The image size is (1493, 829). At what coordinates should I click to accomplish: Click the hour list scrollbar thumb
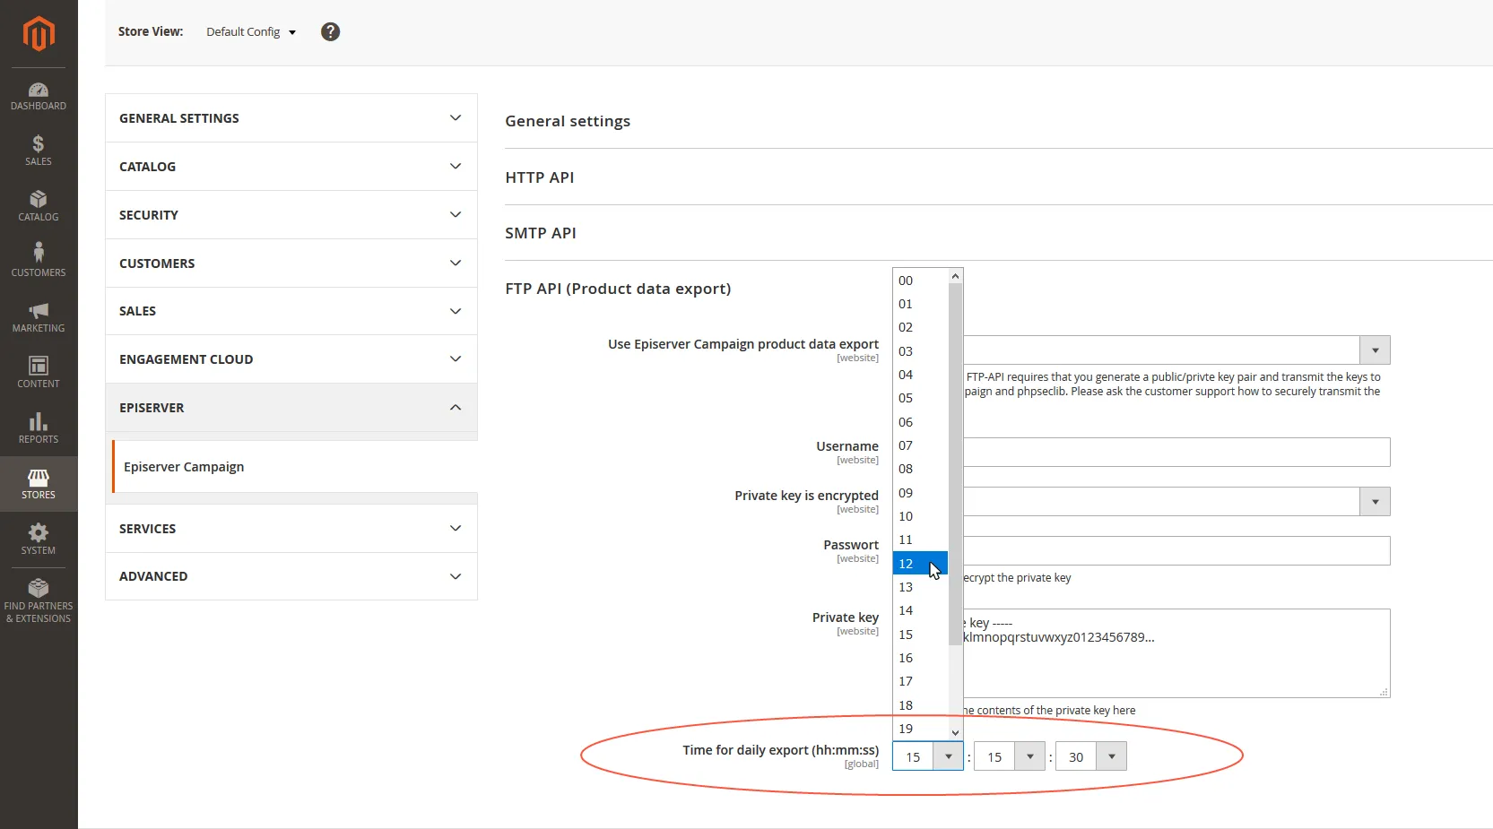coord(955,464)
